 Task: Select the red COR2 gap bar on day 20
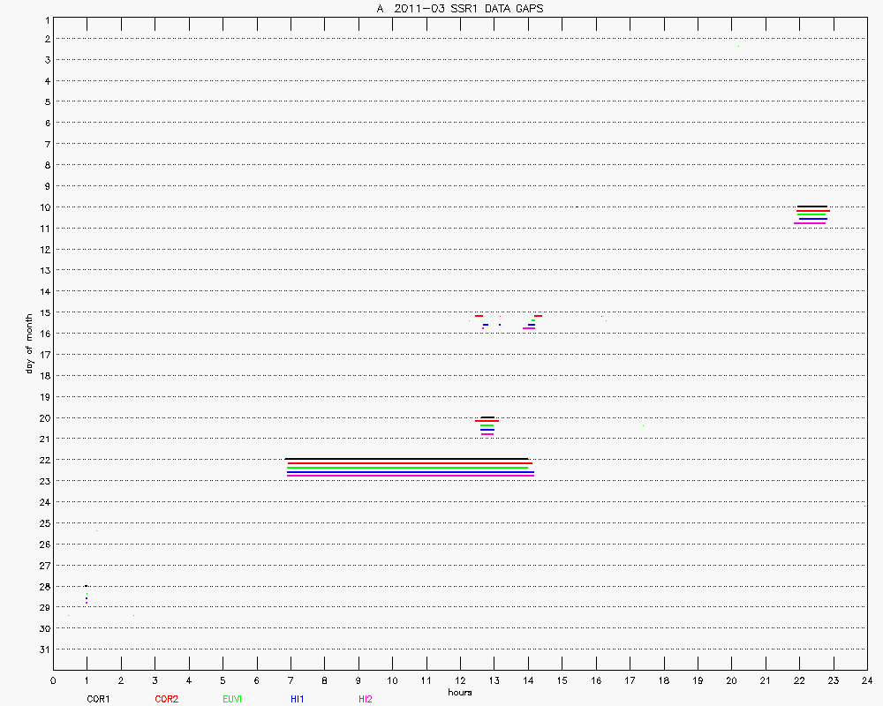(487, 421)
